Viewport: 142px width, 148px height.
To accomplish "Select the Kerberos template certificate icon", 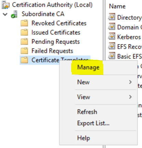I will pyautogui.click(x=112, y=36).
